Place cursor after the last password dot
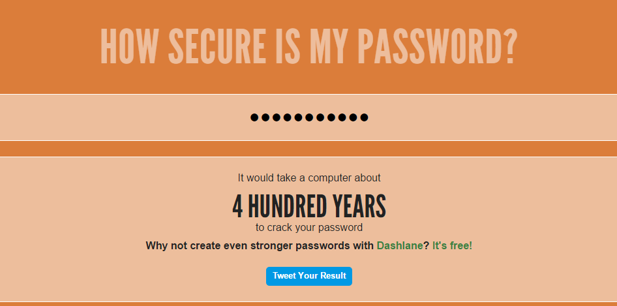 coord(369,117)
